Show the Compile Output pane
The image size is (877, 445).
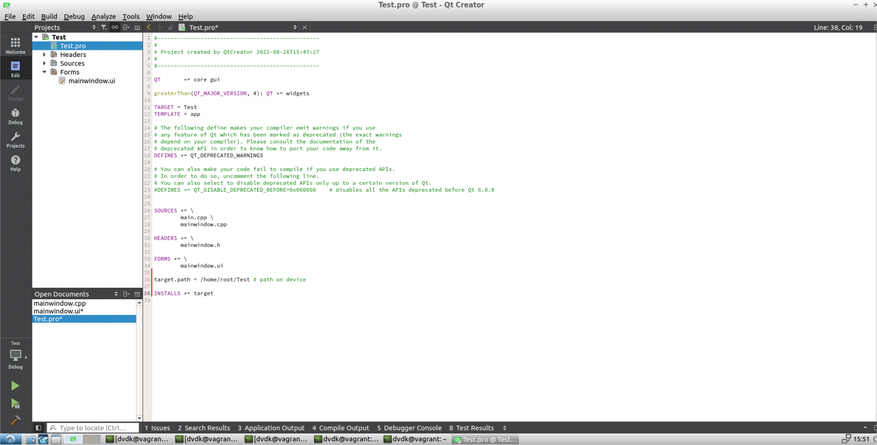pos(340,428)
